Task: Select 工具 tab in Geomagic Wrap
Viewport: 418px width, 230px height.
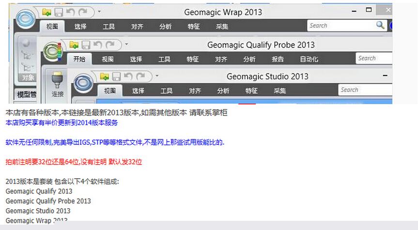Action: (x=109, y=26)
